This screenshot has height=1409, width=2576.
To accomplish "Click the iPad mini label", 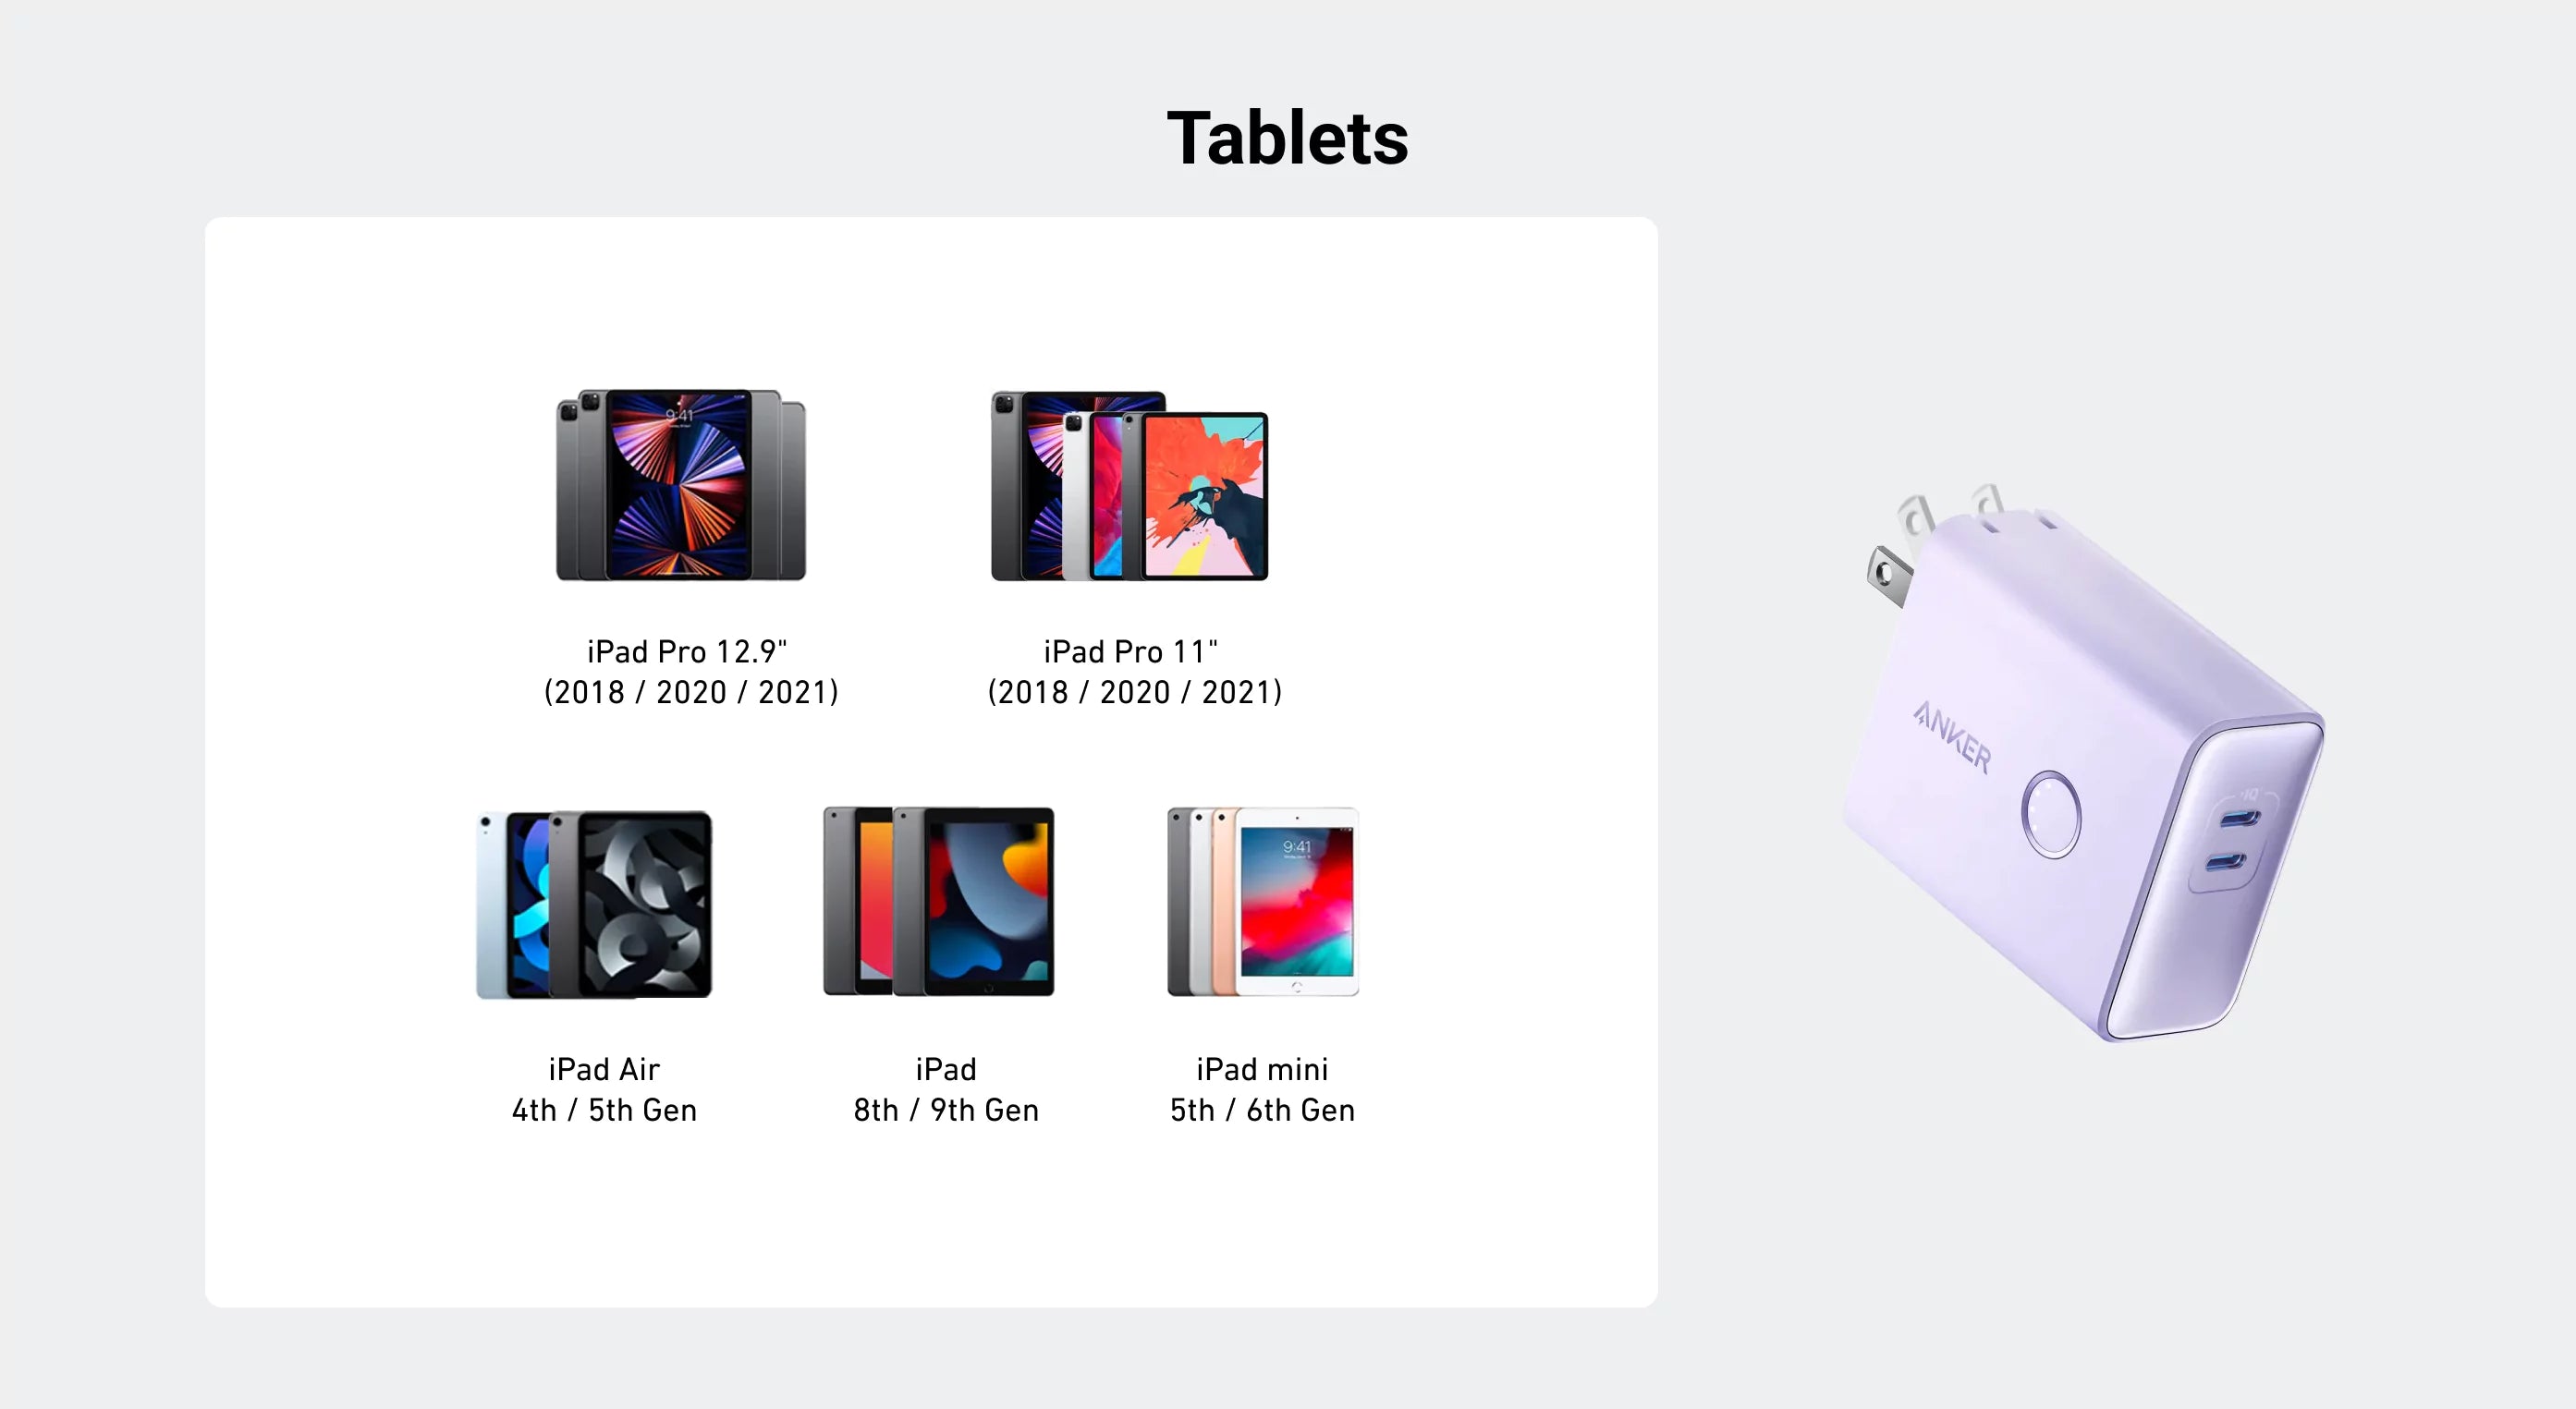I will [1262, 1069].
